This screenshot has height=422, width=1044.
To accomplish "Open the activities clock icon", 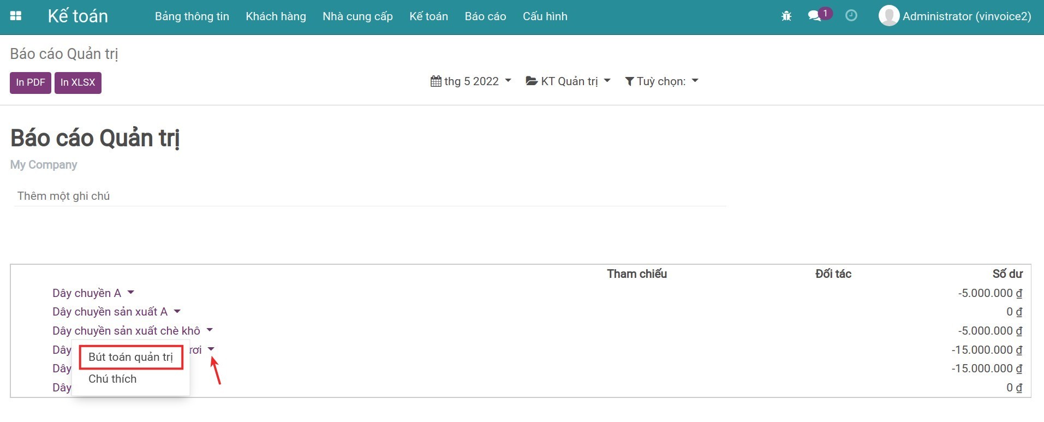I will point(851,16).
